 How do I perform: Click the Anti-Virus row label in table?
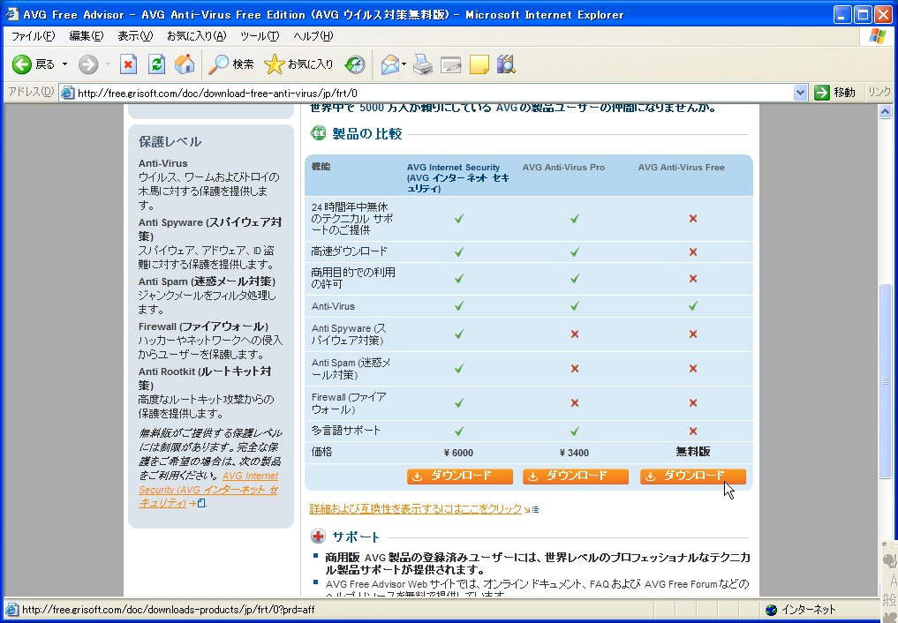(x=333, y=306)
